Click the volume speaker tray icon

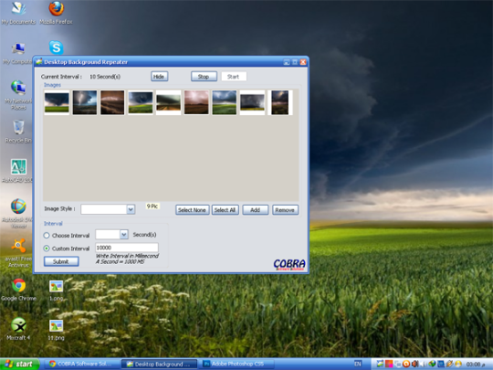[x=424, y=364]
